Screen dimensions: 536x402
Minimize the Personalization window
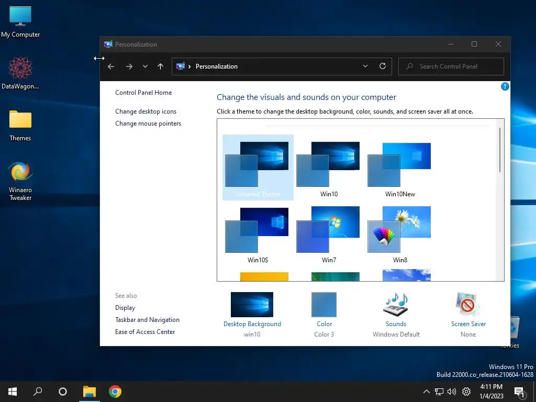(x=451, y=44)
